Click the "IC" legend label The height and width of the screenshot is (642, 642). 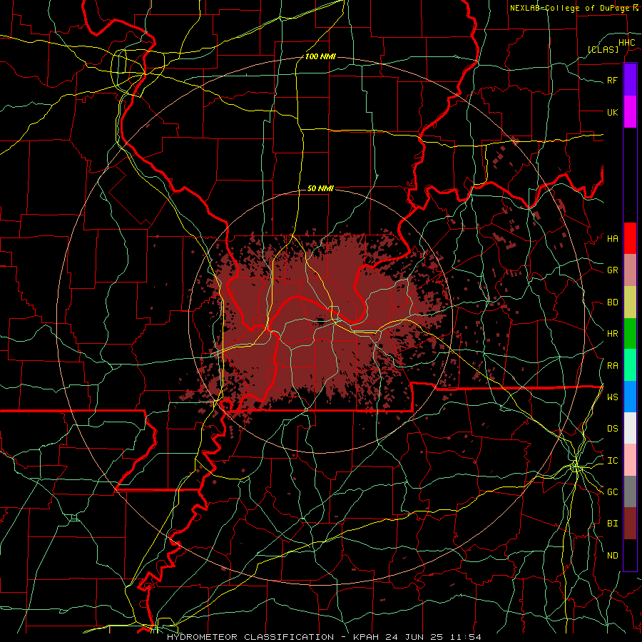click(x=612, y=461)
